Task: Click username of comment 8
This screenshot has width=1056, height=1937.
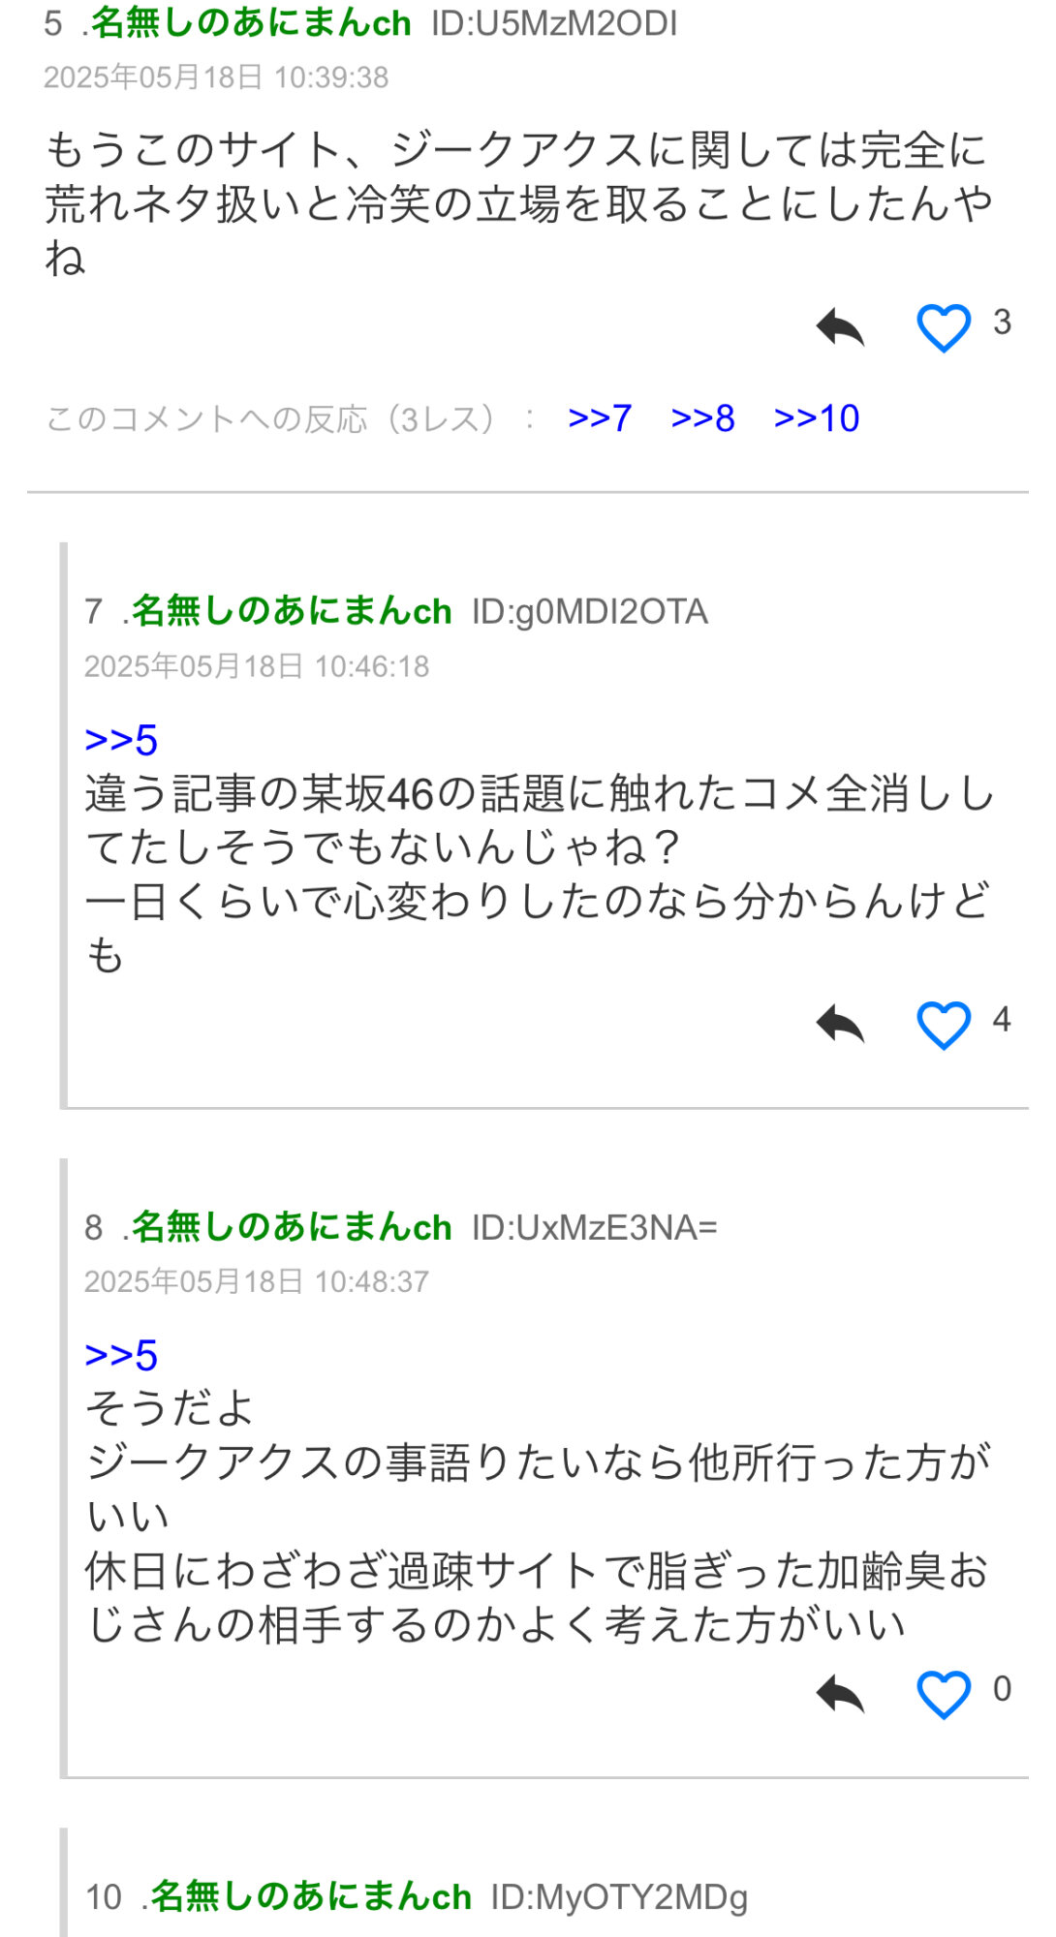Action: 292,1227
